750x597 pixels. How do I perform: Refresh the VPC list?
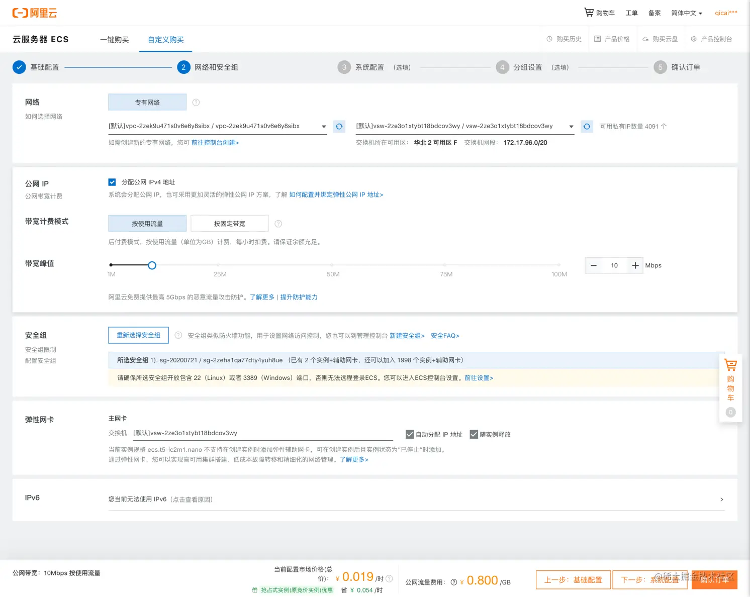pyautogui.click(x=339, y=126)
